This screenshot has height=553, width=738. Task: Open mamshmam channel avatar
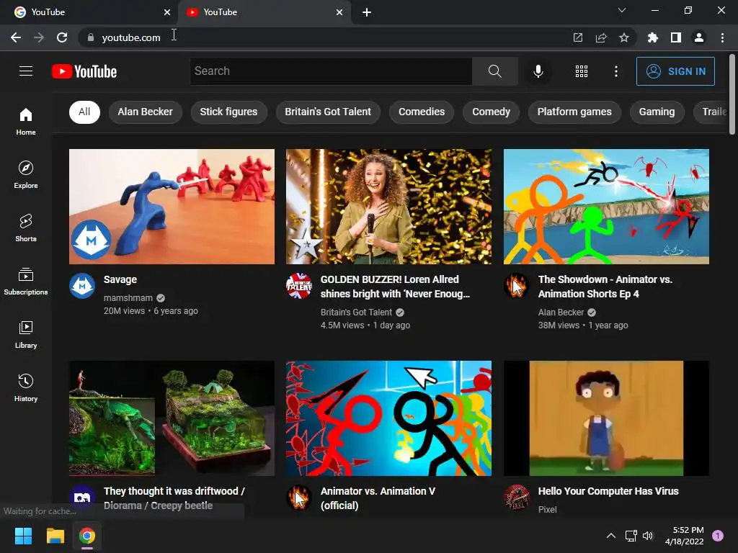(82, 286)
